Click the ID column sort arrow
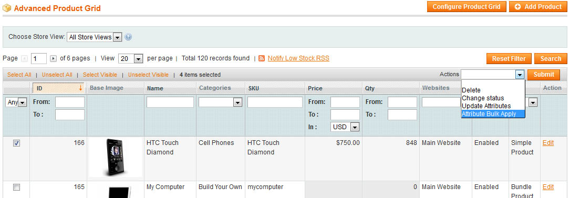 [x=80, y=88]
